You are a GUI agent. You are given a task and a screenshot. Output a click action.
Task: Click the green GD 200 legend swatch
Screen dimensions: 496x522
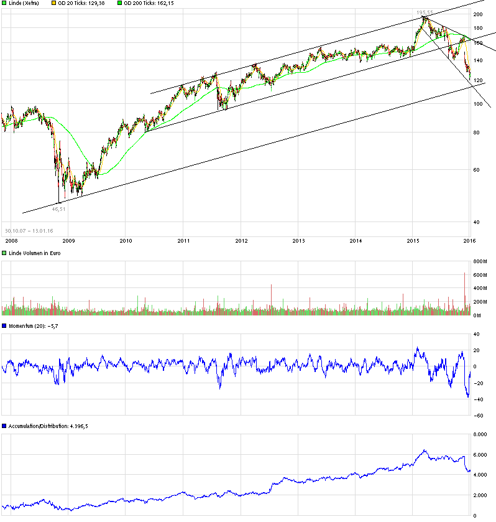pos(120,3)
